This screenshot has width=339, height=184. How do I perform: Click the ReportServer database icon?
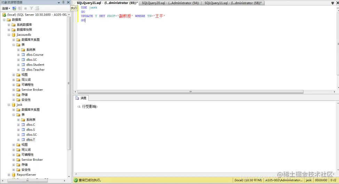[14, 175]
